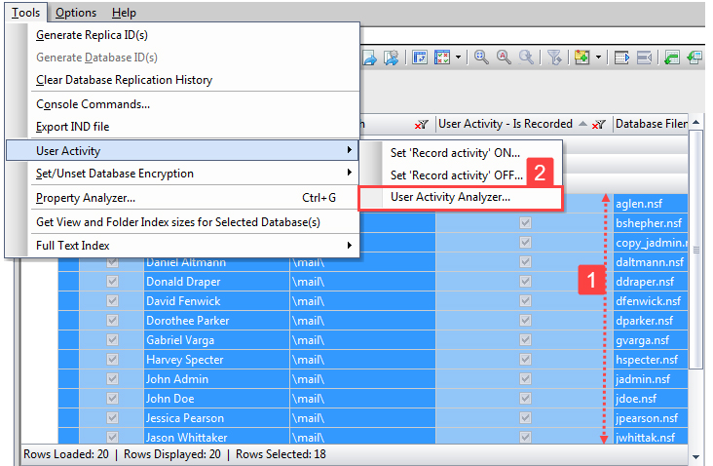Choose Generate Replica ID(s)
The image size is (713, 466).
click(92, 35)
